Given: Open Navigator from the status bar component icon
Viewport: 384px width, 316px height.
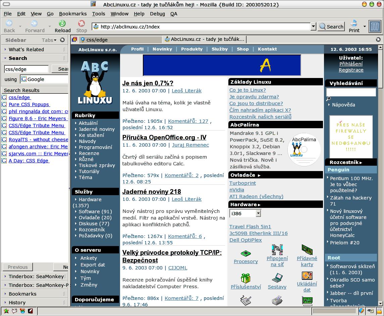Looking at the screenshot, I should pos(6,311).
